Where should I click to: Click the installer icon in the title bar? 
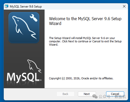click(7, 6)
